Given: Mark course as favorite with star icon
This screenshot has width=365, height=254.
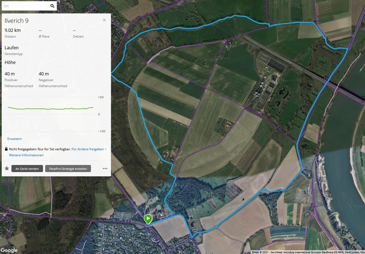Looking at the screenshot, I should coord(7,169).
